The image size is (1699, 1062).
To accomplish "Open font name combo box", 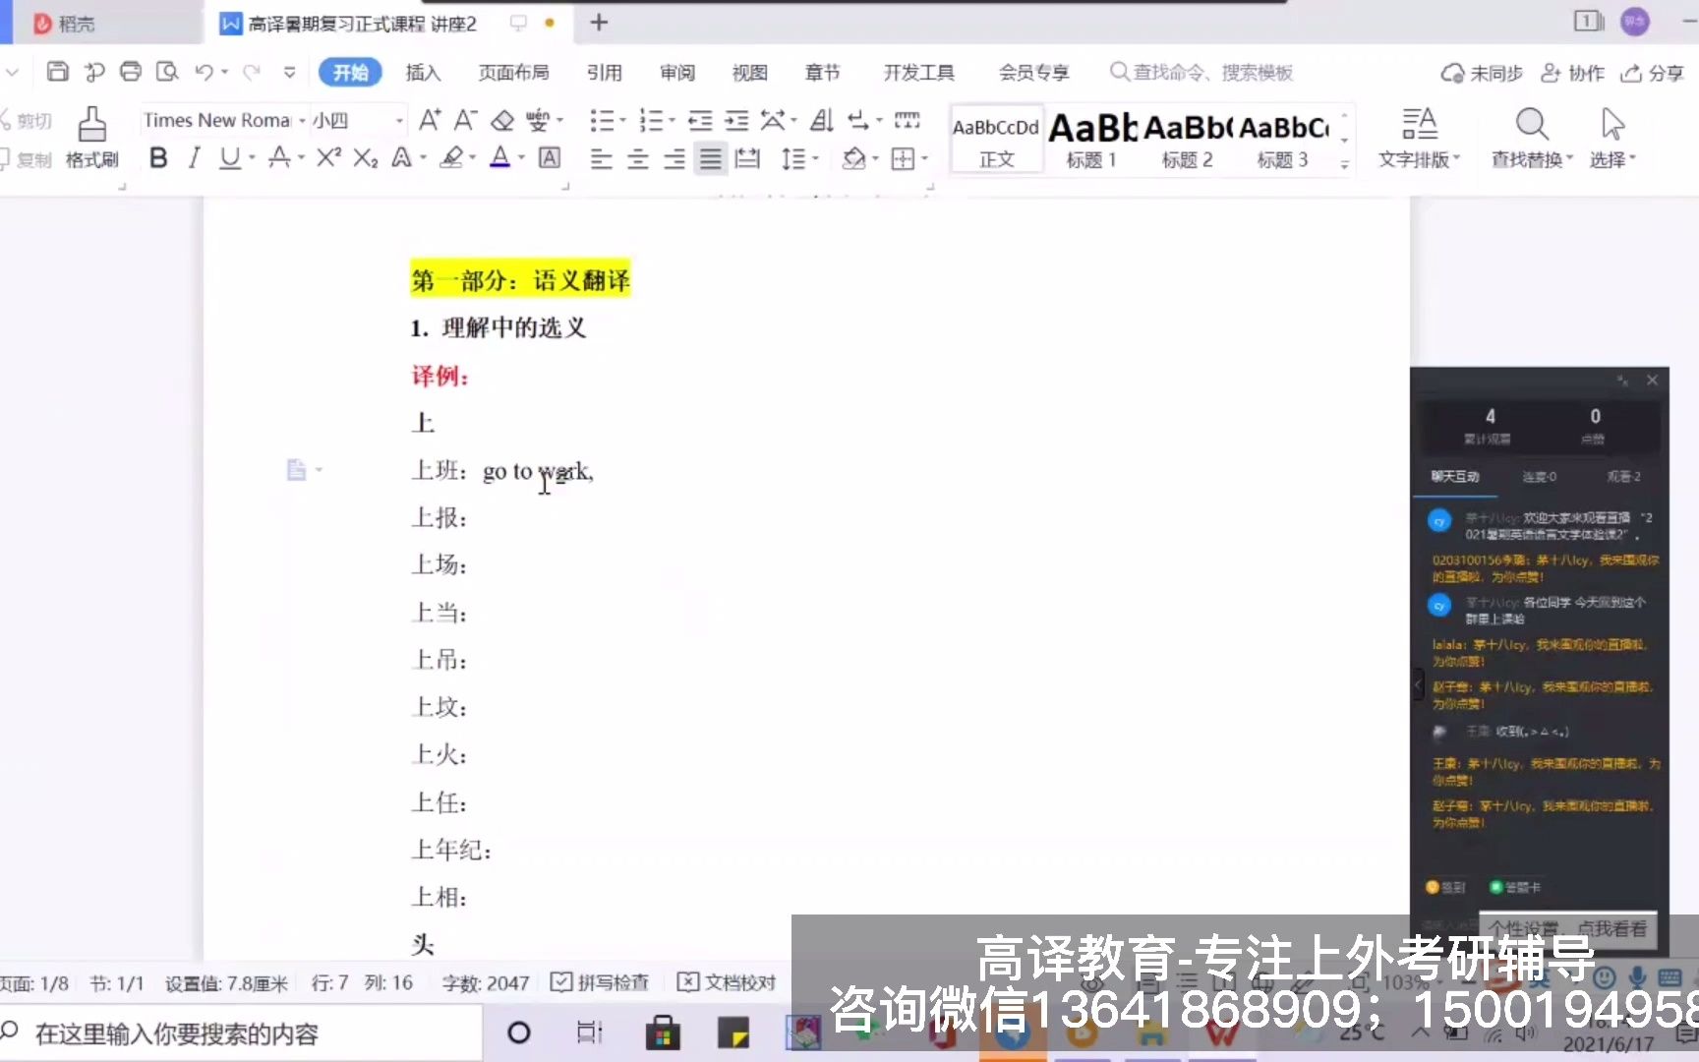I will (x=224, y=120).
